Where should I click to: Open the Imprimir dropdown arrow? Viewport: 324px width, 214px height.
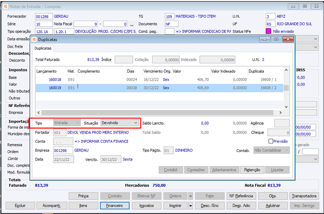tap(190, 206)
